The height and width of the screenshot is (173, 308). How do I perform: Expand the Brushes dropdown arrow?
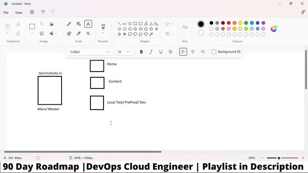pos(103,33)
